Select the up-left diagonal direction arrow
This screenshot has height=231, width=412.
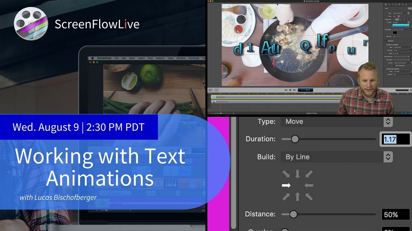click(309, 196)
